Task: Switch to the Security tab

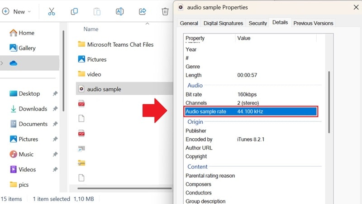Action: 257,23
